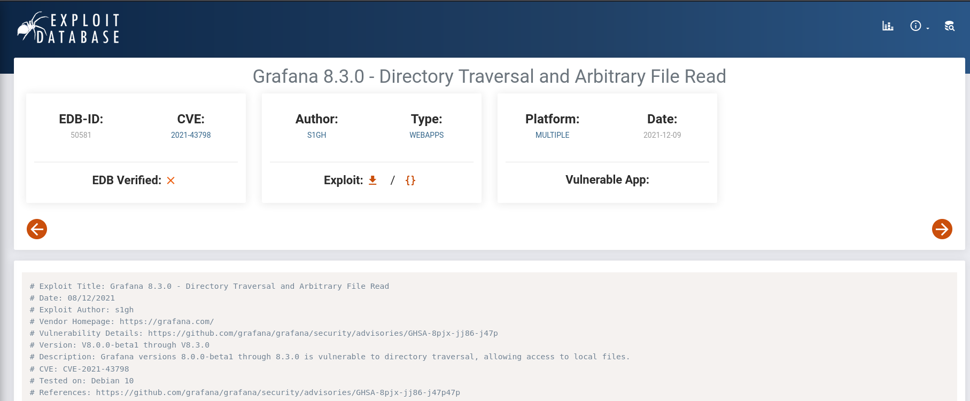Click EDB-ID value 50581
The image size is (970, 401).
pos(81,135)
